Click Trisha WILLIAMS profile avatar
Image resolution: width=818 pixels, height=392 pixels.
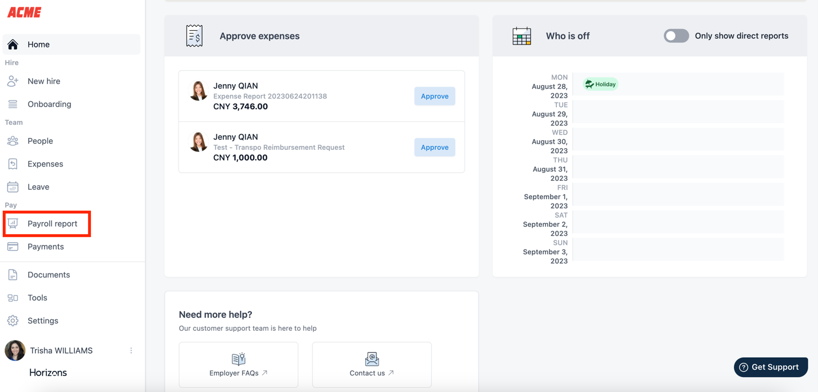(15, 351)
